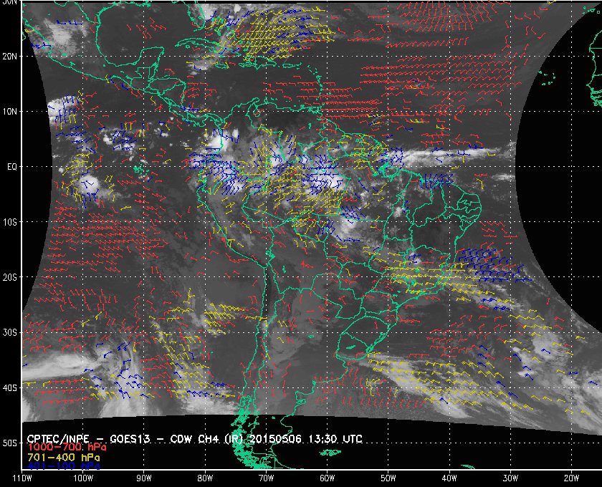Click the 20N latitude label
This screenshot has width=602, height=487.
(9, 57)
